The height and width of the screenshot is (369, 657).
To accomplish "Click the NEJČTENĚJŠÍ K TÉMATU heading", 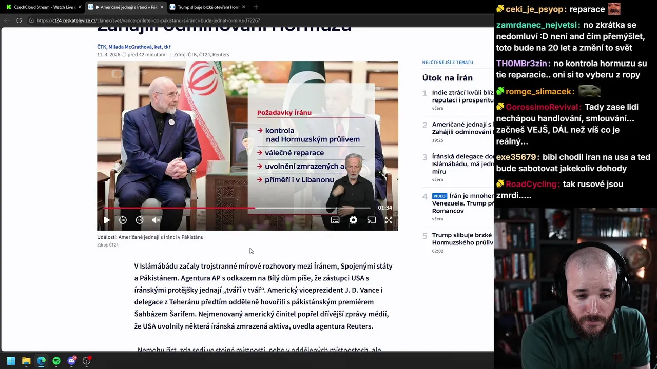I will tap(448, 63).
